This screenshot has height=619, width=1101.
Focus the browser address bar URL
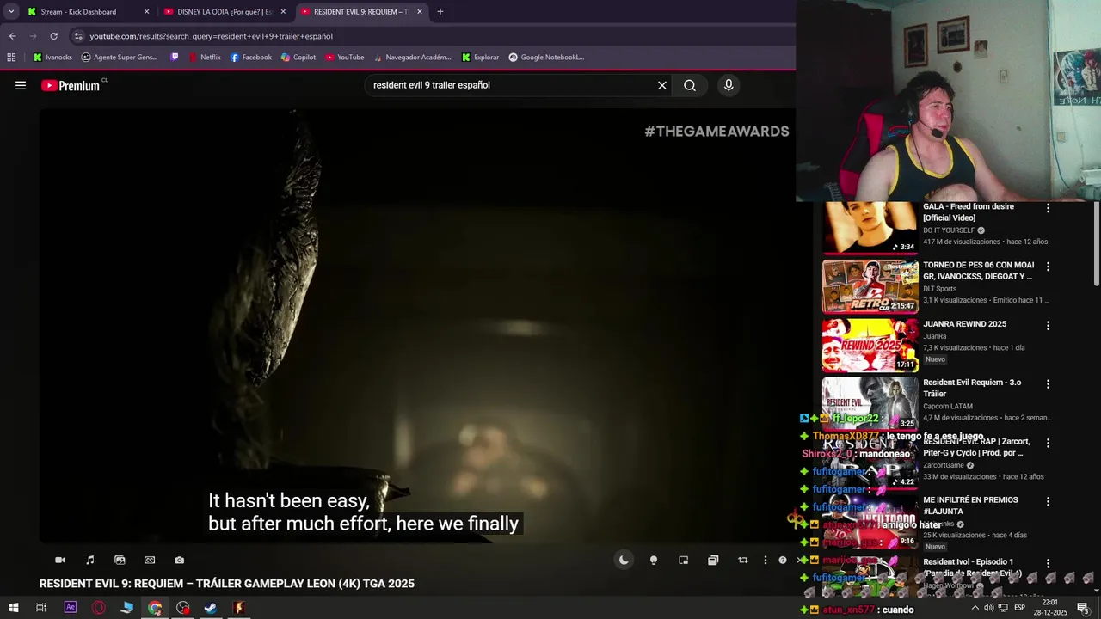(x=211, y=36)
